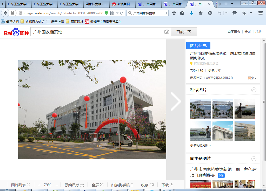Collapse the 相似图片 section chevron
This screenshot has height=191, width=266.
tap(254, 90)
